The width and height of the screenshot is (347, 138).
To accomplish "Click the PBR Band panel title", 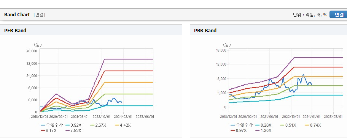I will tap(205, 31).
